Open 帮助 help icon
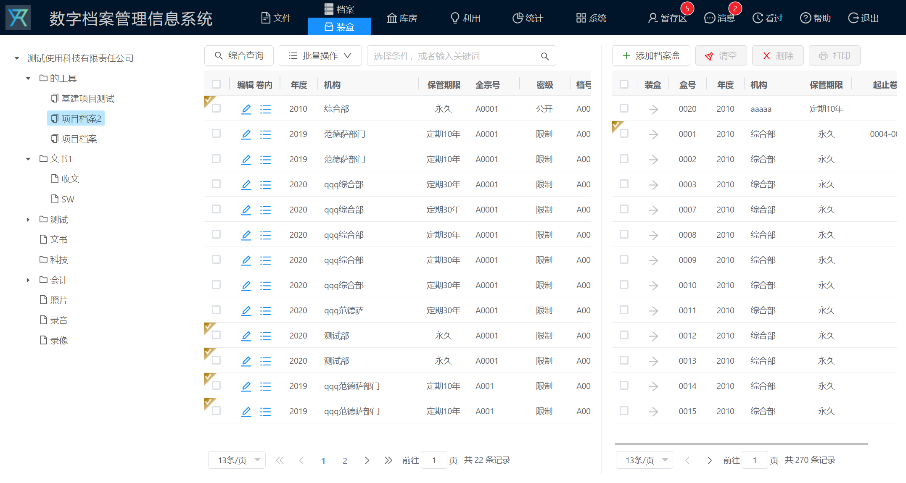 tap(805, 18)
